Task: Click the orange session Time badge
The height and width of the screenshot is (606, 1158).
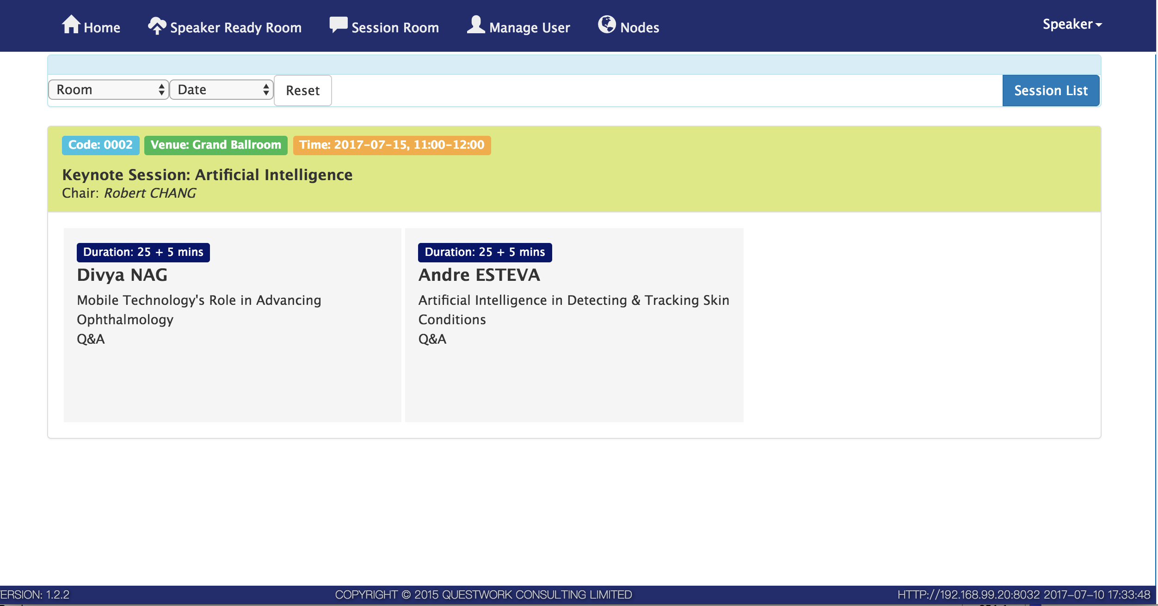Action: 392,145
